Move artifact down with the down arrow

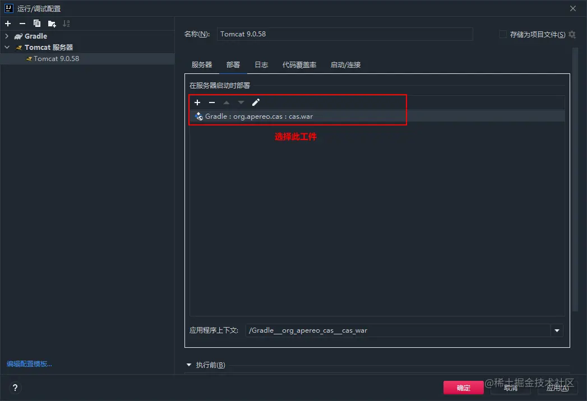coord(241,102)
